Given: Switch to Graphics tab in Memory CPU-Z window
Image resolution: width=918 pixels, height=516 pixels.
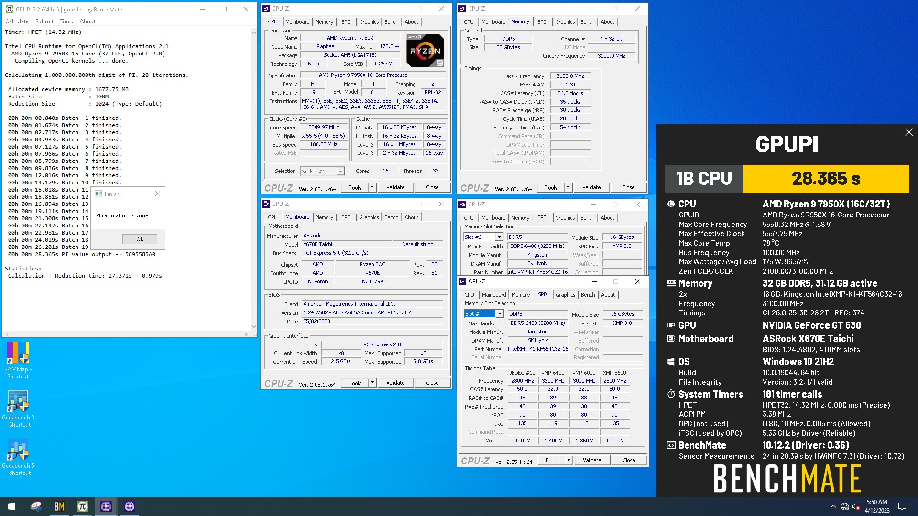Looking at the screenshot, I should 565,22.
